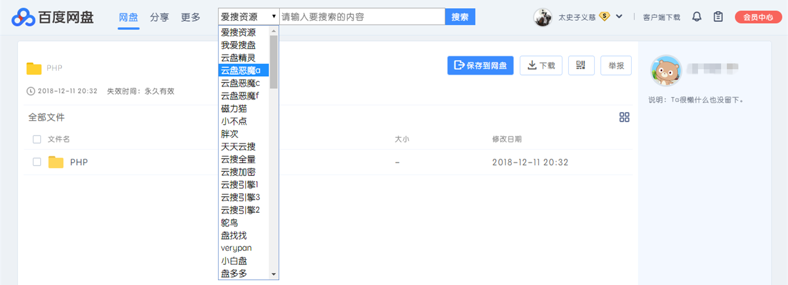This screenshot has height=285, width=788.
Task: Check the PHP folder row checkbox
Action: (37, 162)
